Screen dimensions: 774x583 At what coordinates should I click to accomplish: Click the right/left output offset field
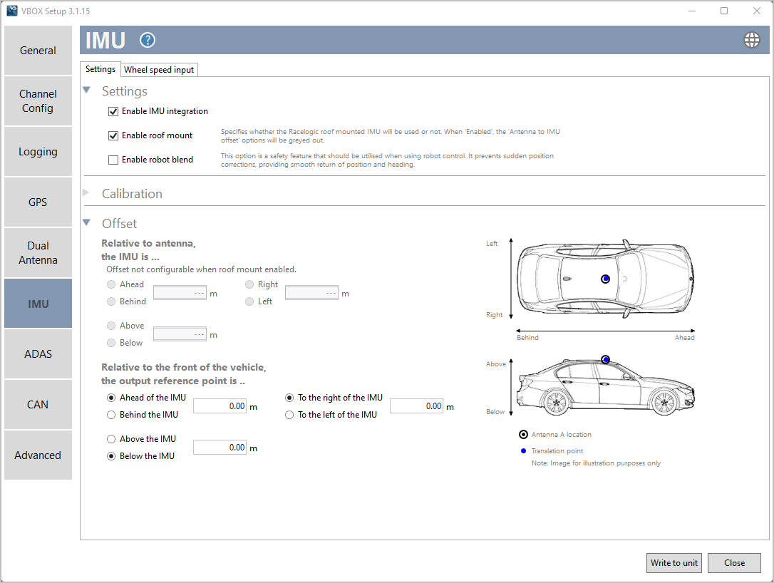(x=417, y=406)
